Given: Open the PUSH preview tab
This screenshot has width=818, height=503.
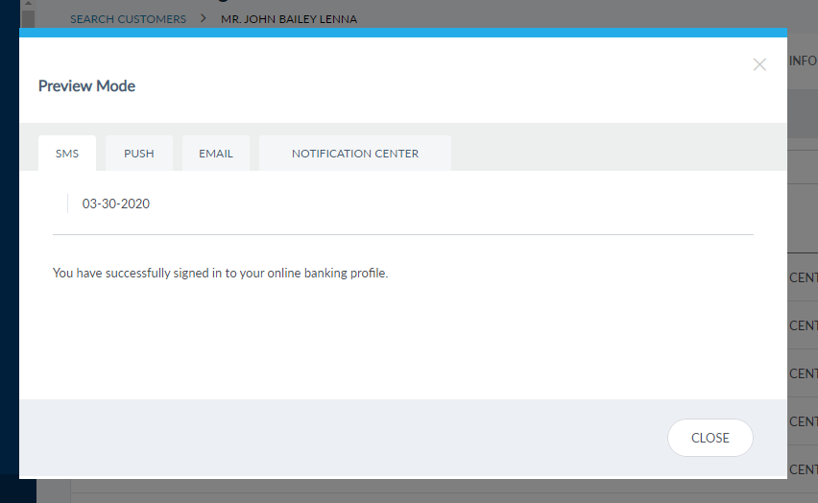Looking at the screenshot, I should coord(139,154).
